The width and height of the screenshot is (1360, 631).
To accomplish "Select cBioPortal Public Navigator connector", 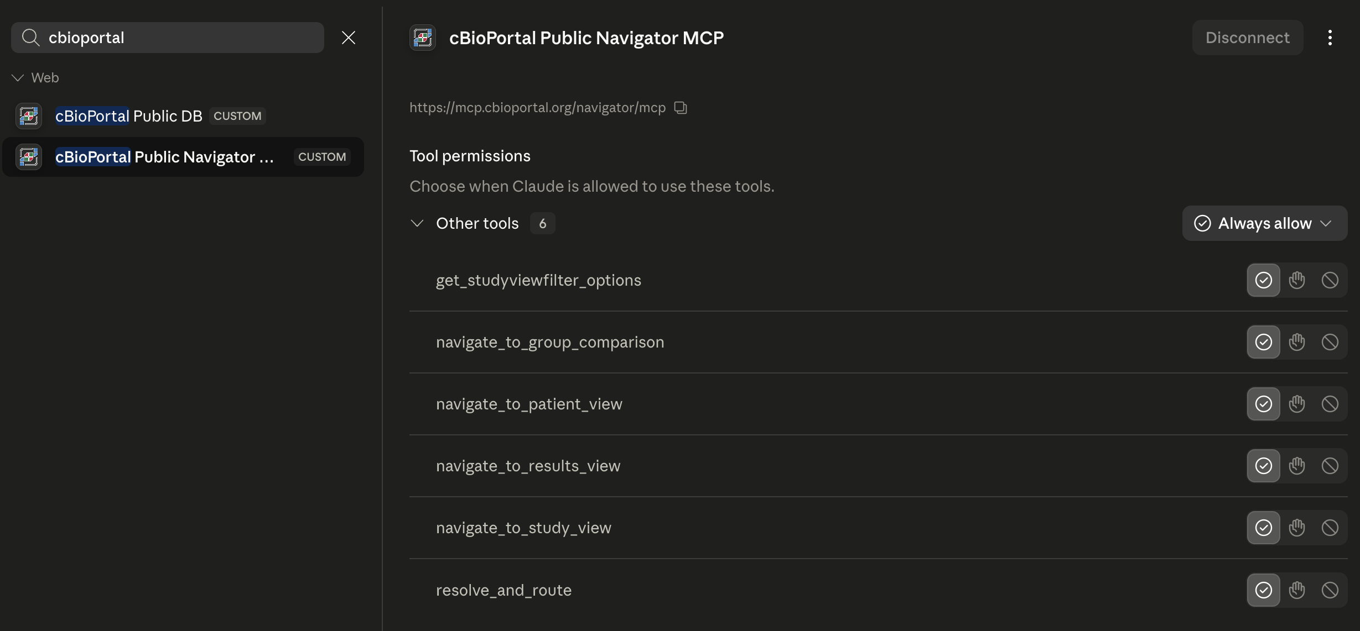I will click(183, 157).
